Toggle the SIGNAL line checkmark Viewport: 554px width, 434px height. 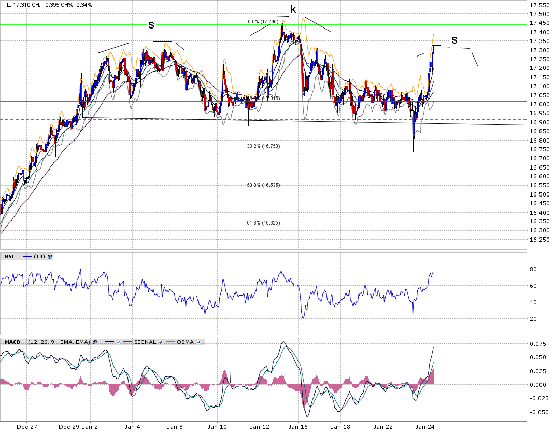coord(161,342)
